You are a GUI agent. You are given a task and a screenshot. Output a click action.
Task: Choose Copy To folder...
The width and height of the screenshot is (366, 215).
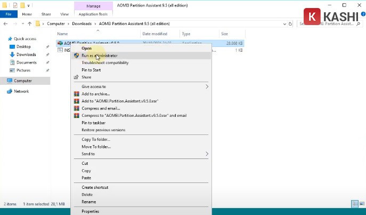[x=141, y=140]
